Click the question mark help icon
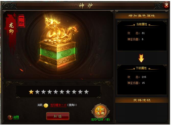The width and height of the screenshot is (171, 125). tap(10, 117)
